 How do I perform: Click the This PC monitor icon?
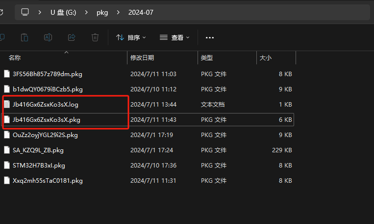click(x=25, y=12)
